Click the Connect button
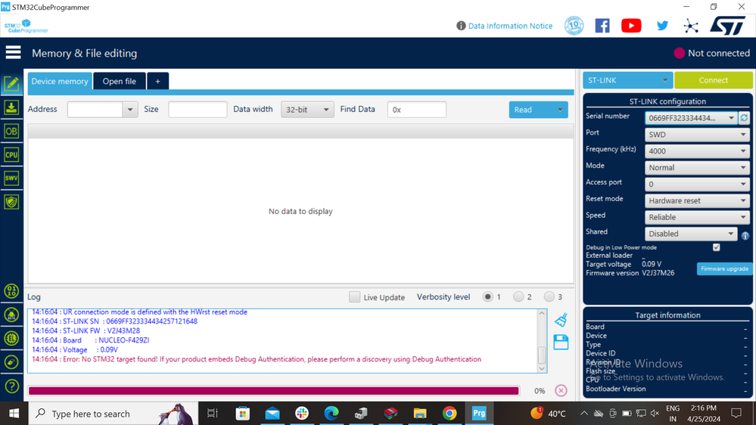 (x=713, y=80)
